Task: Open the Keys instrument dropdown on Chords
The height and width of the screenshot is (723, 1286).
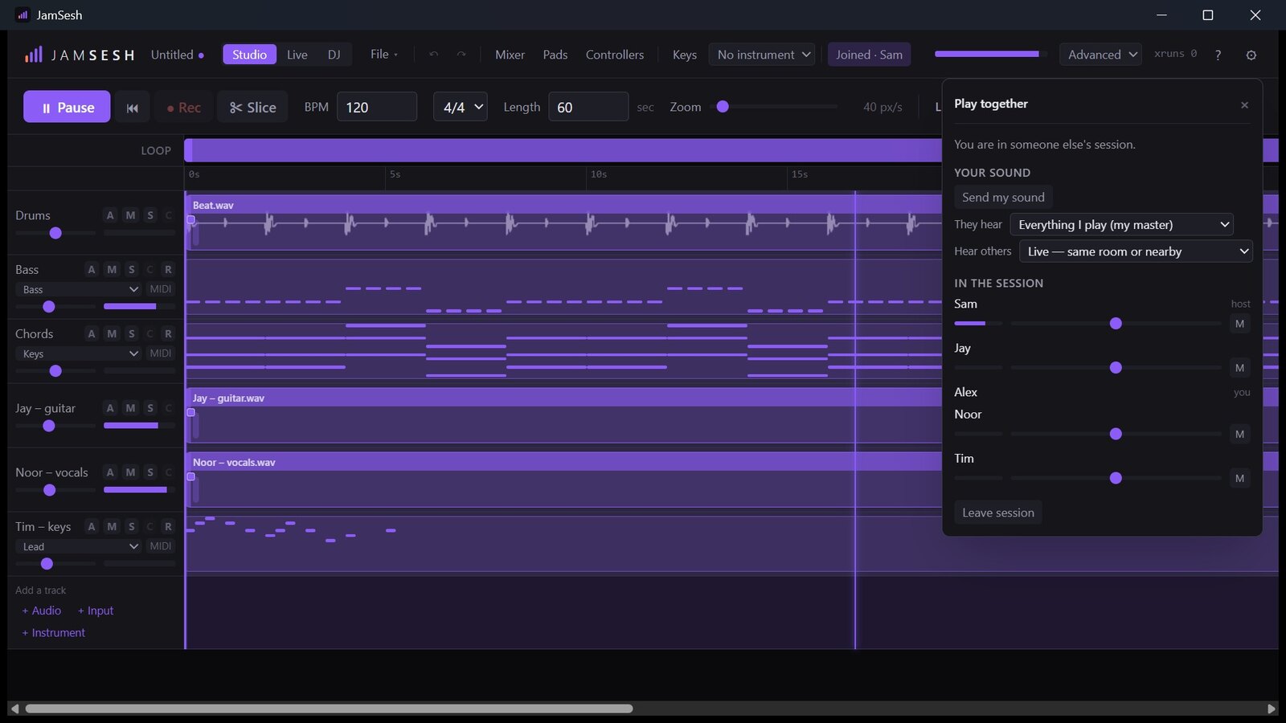Action: (80, 353)
